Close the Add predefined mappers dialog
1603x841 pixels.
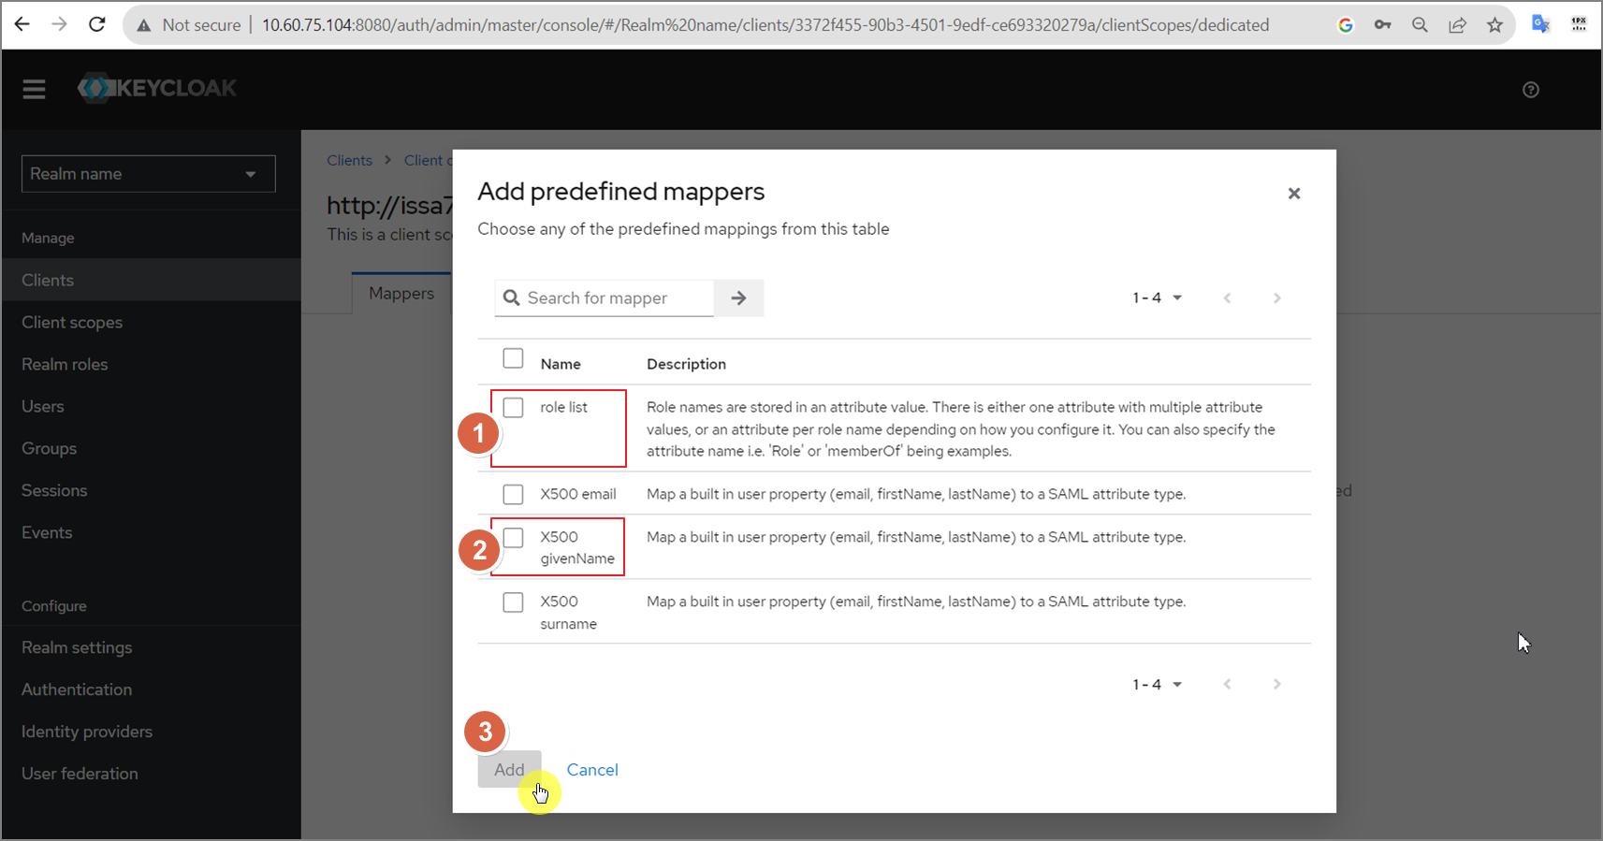(1294, 194)
